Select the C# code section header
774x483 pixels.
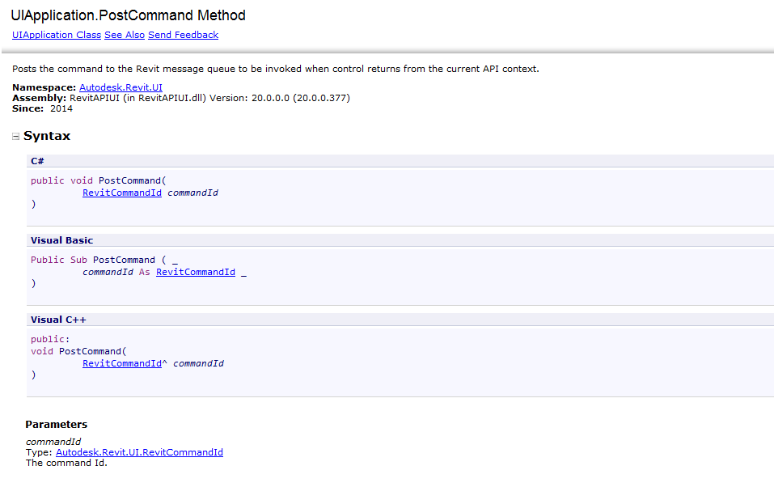tap(37, 161)
